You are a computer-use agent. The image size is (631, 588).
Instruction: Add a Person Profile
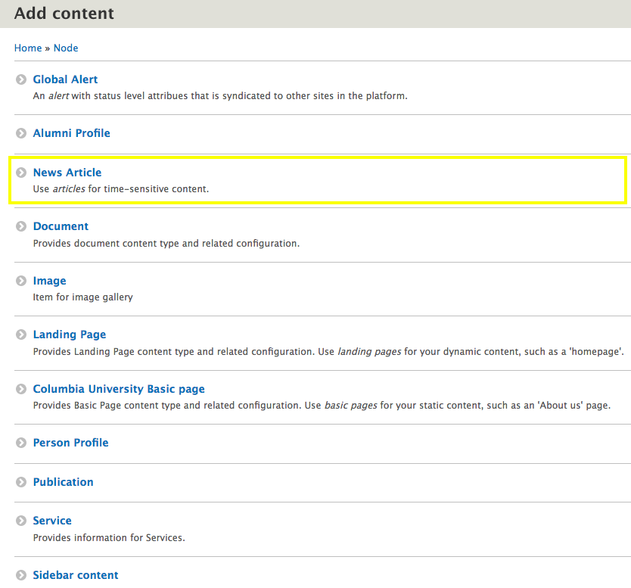pos(70,443)
